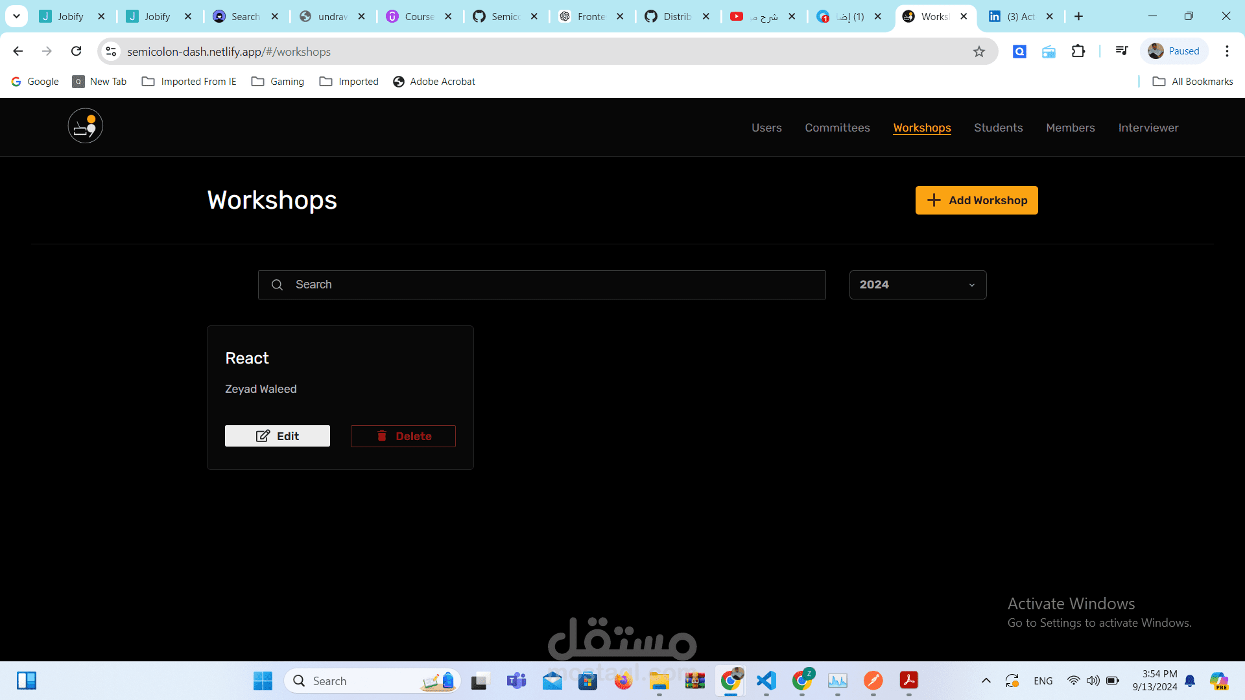Bookmark this page with star icon
Image resolution: width=1245 pixels, height=700 pixels.
coord(979,51)
